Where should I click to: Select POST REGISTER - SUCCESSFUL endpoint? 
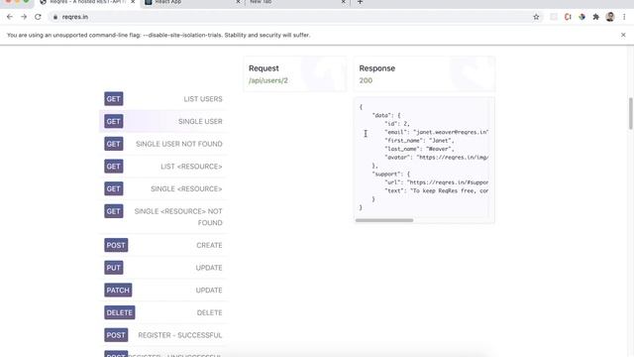pos(163,335)
